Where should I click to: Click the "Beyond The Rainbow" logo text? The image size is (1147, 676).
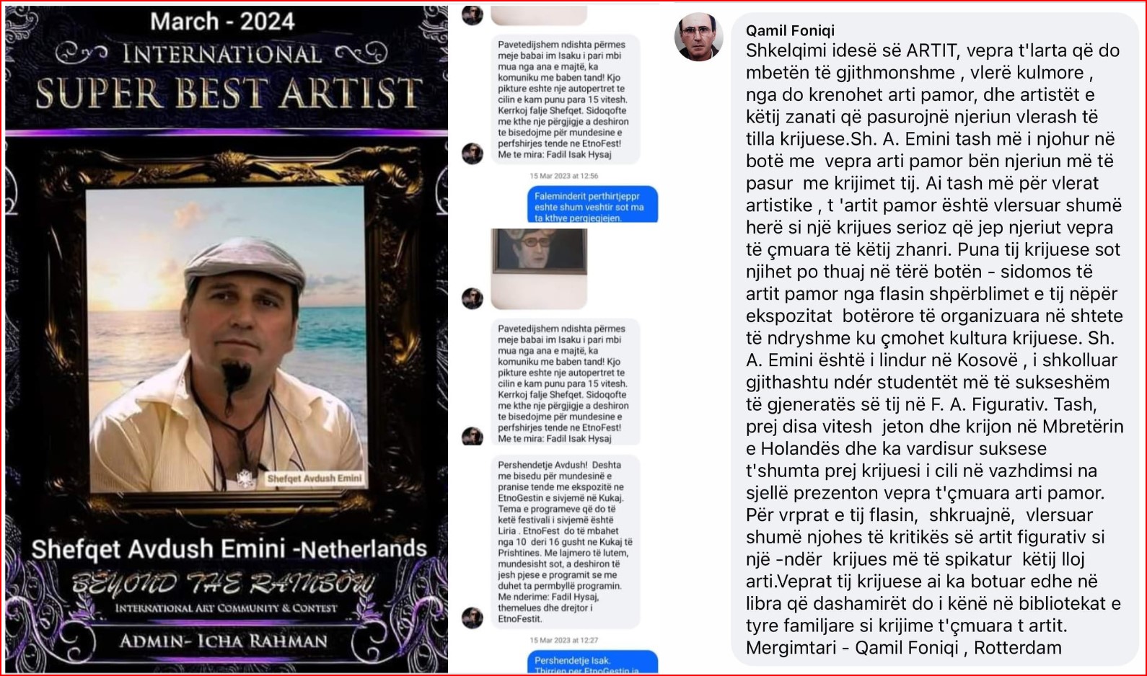(224, 583)
